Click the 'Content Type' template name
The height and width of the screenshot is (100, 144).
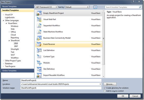click(49, 57)
